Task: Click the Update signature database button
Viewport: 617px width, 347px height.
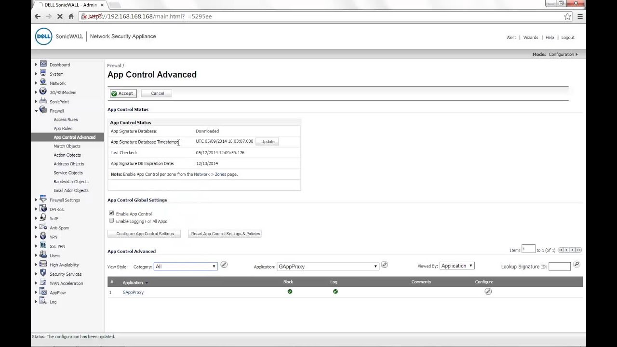Action: 268,142
